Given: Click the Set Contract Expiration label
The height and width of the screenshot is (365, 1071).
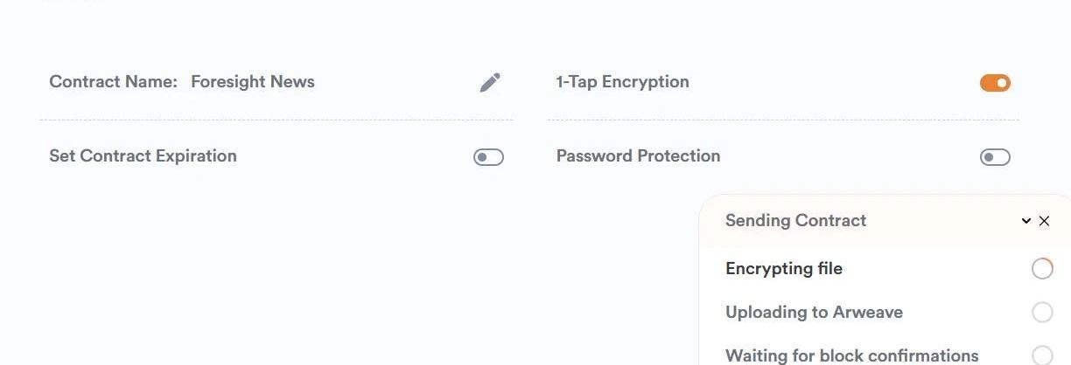Looking at the screenshot, I should coord(143,156).
